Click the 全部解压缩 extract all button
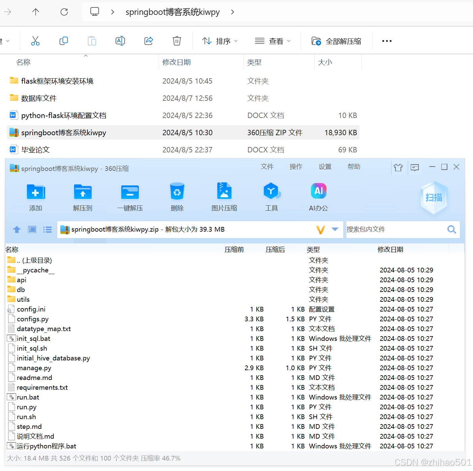 pos(336,41)
